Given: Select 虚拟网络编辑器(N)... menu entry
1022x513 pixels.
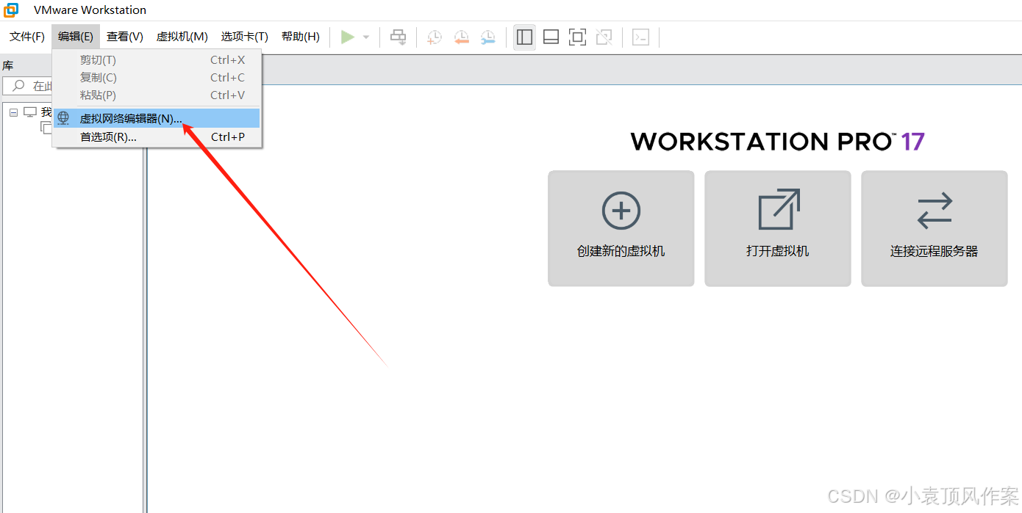Looking at the screenshot, I should point(157,118).
